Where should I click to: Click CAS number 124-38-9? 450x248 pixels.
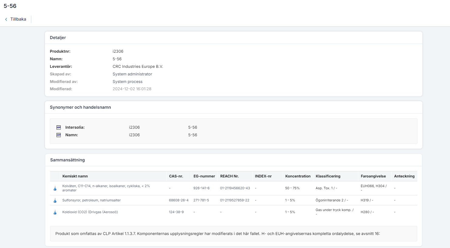pyautogui.click(x=176, y=212)
